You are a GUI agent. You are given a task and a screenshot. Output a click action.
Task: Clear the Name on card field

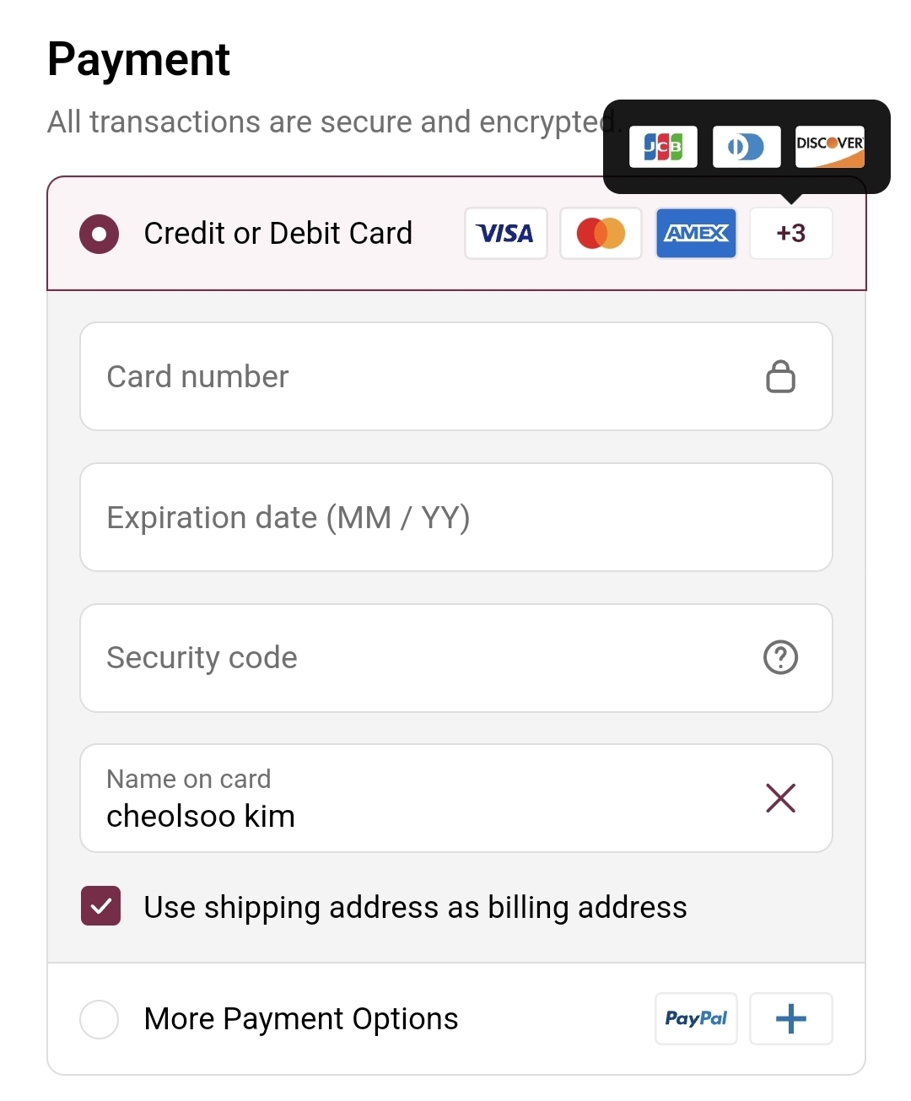click(x=780, y=797)
